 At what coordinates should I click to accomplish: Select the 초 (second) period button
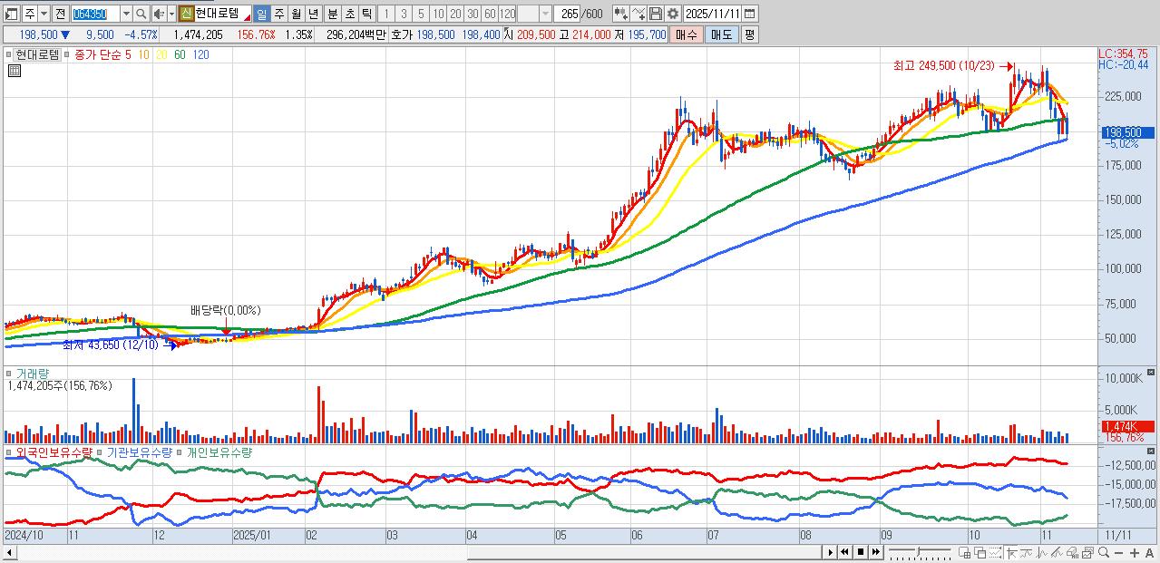[x=349, y=14]
